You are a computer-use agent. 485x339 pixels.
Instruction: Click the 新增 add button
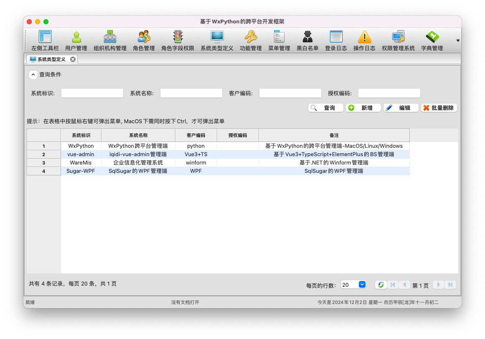point(363,108)
